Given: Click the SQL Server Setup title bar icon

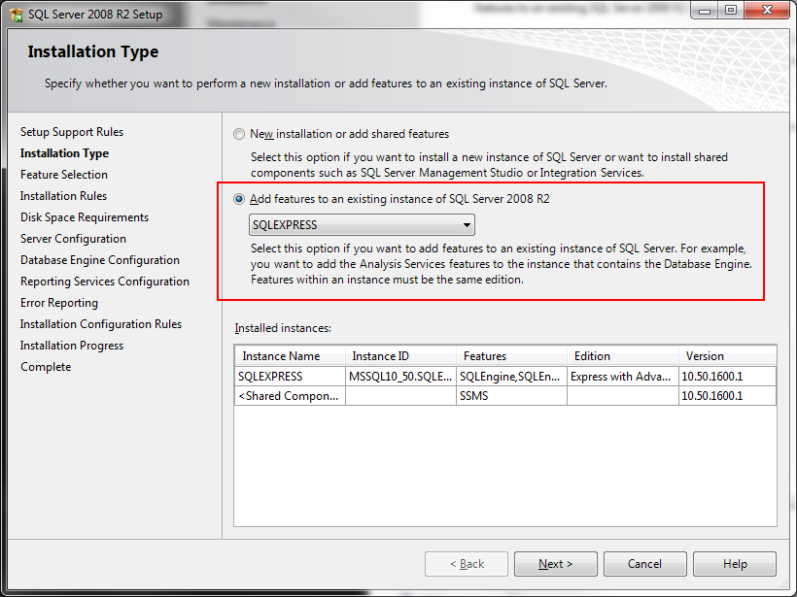Looking at the screenshot, I should pos(16,15).
